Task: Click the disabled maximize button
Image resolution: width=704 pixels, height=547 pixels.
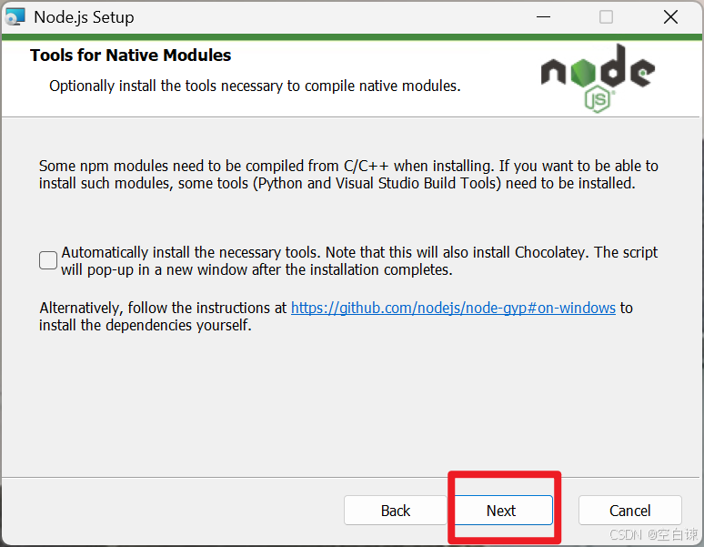Action: coord(606,17)
